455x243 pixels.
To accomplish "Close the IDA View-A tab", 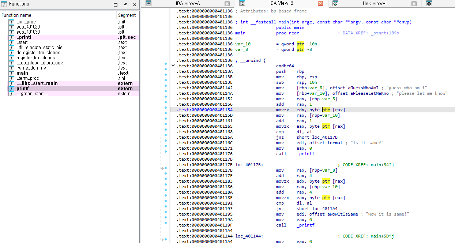I will tap(227, 4).
